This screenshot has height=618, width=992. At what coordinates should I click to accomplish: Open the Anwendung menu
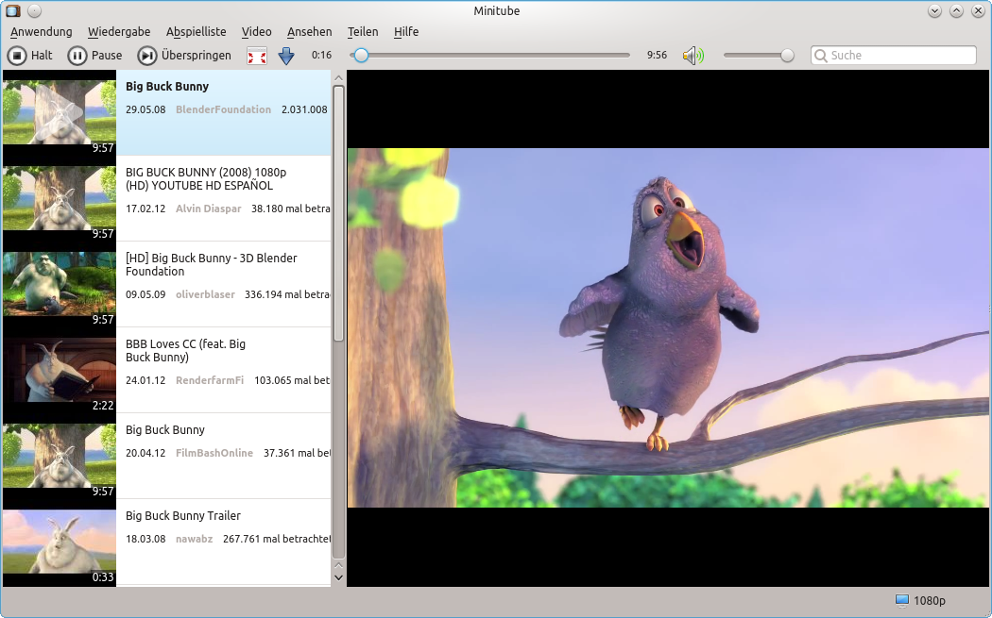pos(42,32)
